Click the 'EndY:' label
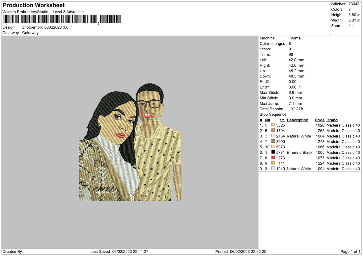 [x=265, y=87]
